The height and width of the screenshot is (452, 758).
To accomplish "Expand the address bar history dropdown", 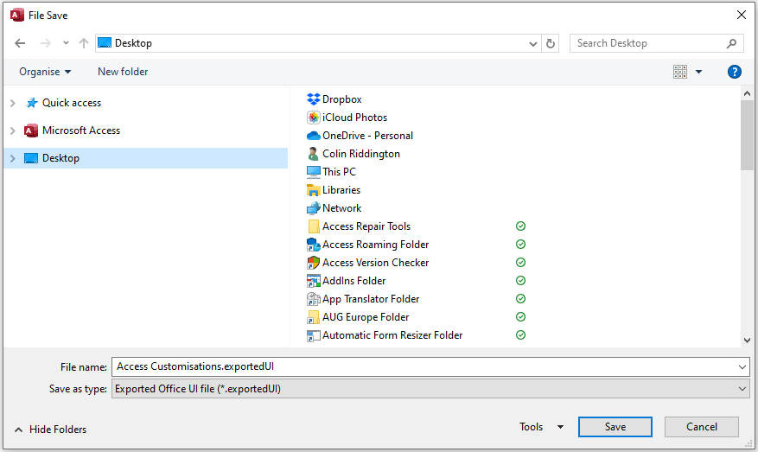I will coord(532,44).
